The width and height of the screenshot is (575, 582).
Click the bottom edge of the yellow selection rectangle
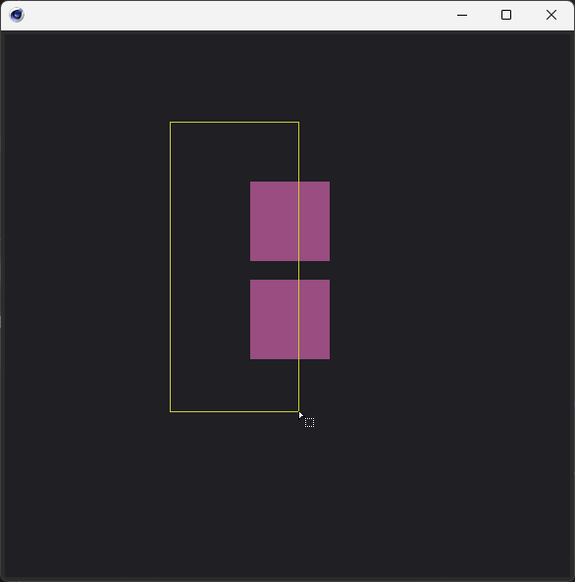coord(235,411)
